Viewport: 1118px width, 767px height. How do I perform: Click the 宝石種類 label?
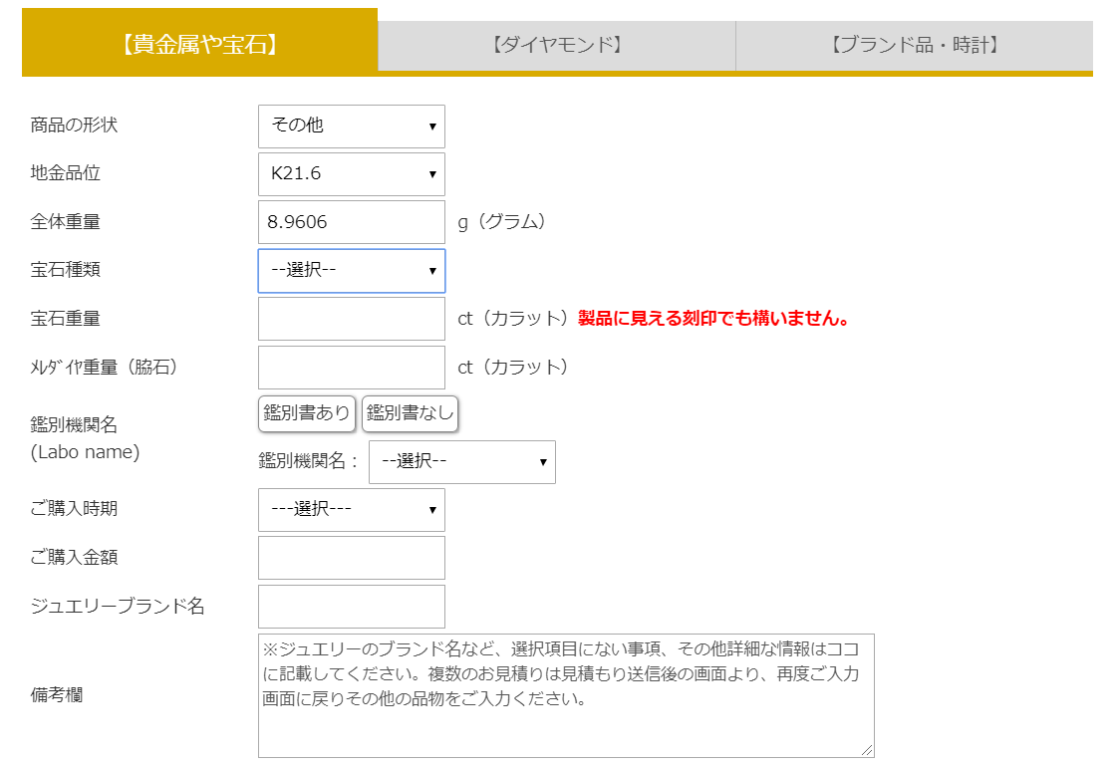coord(66,270)
